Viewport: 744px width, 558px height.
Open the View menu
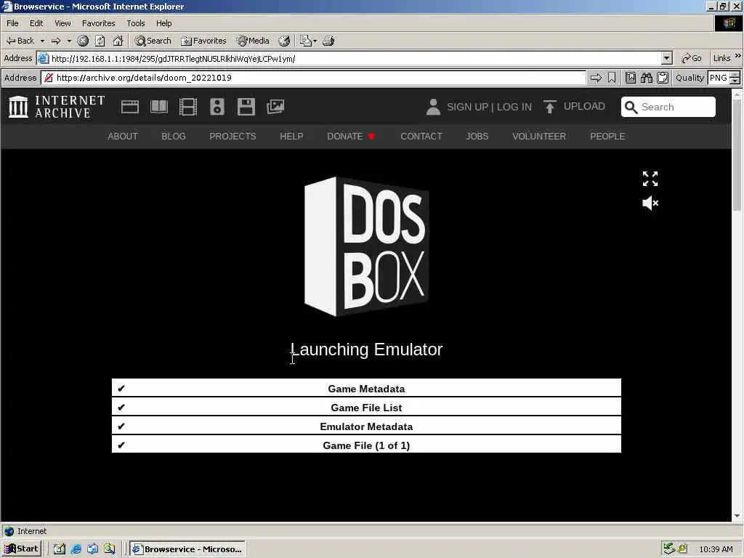coord(62,23)
